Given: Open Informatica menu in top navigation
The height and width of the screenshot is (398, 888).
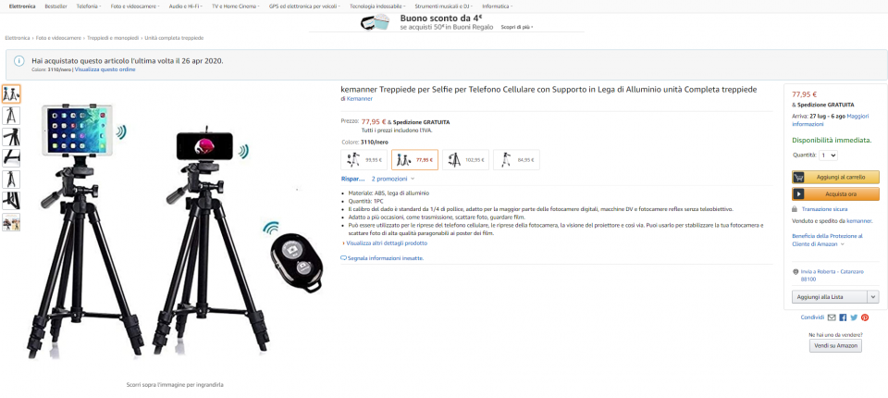Looking at the screenshot, I should (x=498, y=6).
